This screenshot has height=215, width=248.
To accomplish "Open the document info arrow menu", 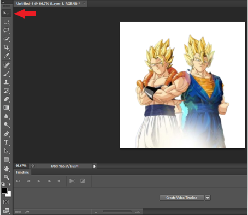I will pyautogui.click(x=95, y=166).
